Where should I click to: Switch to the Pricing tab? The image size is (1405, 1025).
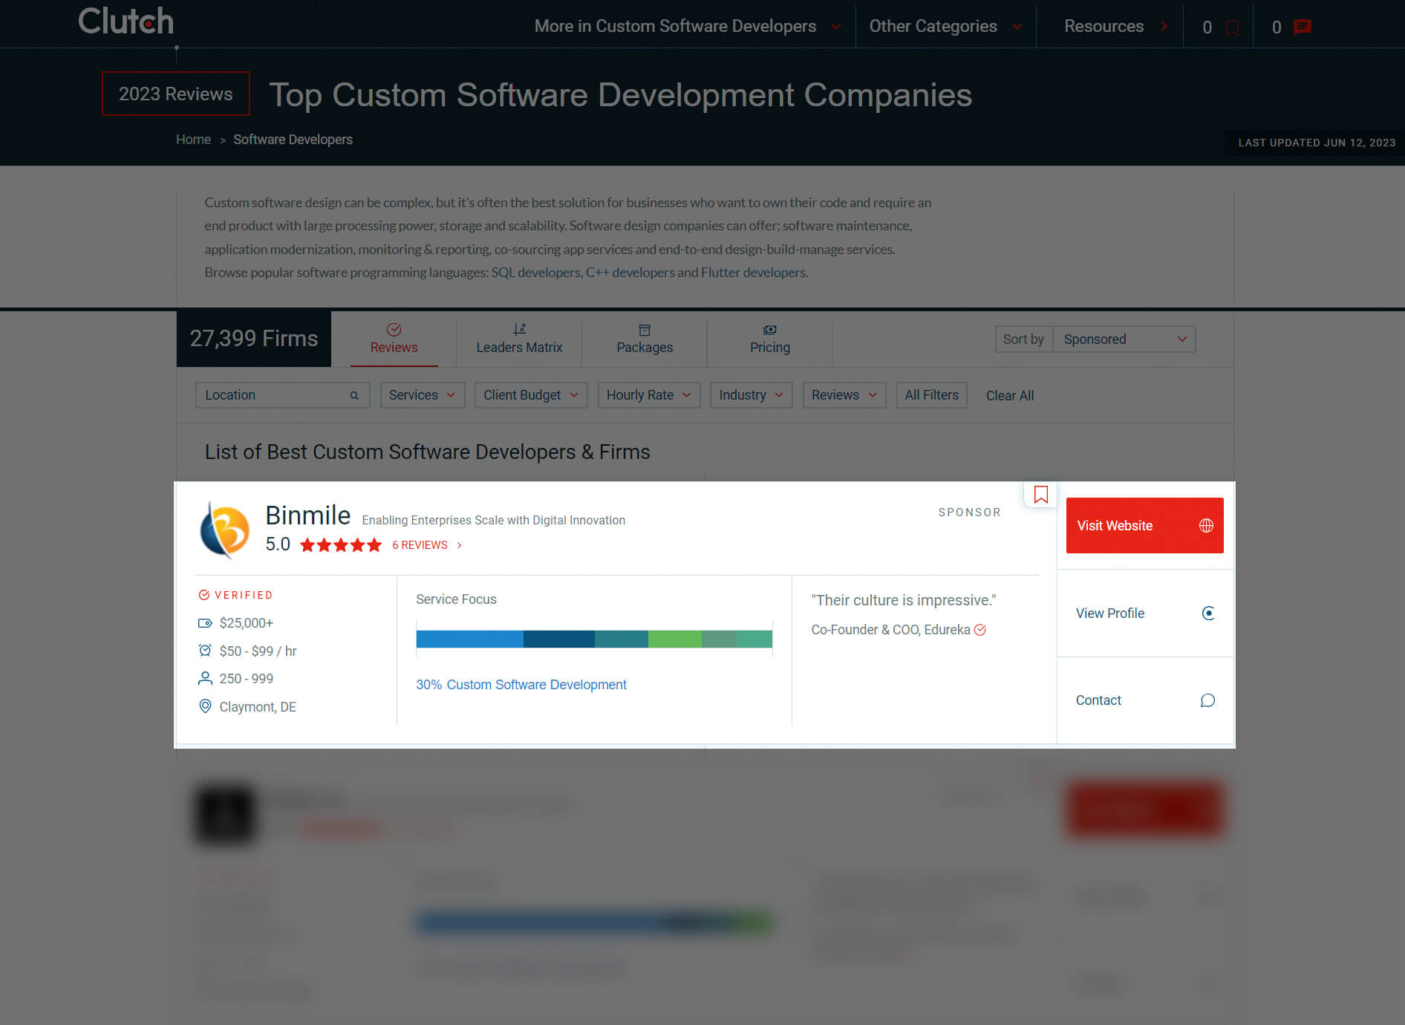point(770,339)
